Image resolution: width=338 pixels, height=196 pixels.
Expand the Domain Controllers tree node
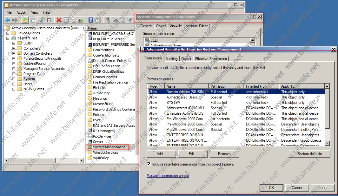pyautogui.click(x=14, y=53)
